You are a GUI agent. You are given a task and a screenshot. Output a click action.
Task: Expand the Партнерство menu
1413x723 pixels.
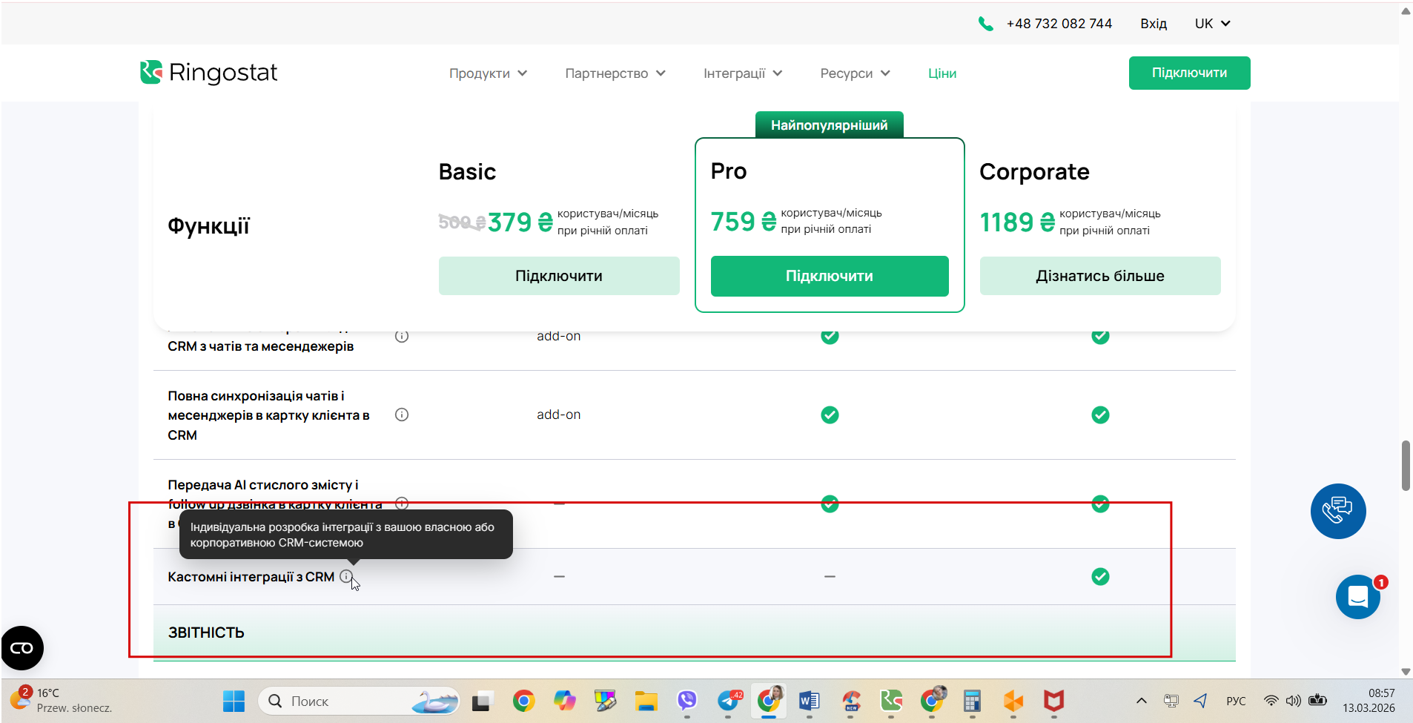click(x=615, y=73)
